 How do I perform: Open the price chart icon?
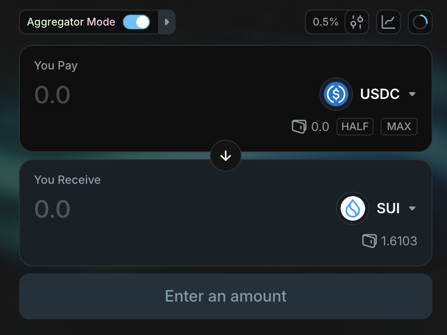[x=388, y=22]
